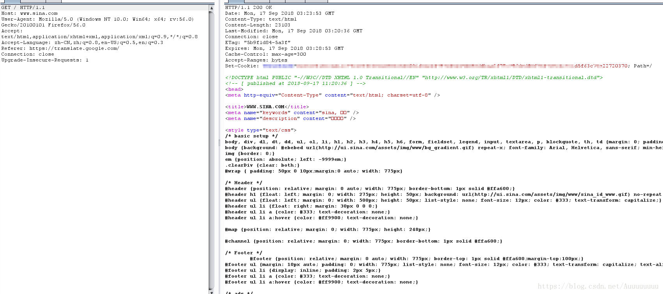Click 'Accept-Ranges: bytes' header
The height and width of the screenshot is (294, 663).
(256, 60)
